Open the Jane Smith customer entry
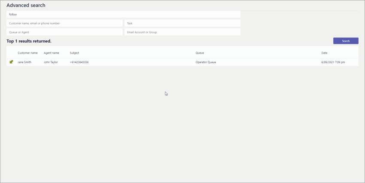Screen dimensions: 365x183 (24, 62)
